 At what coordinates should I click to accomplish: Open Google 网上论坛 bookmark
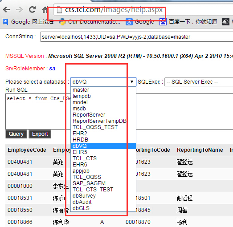click(x=28, y=22)
